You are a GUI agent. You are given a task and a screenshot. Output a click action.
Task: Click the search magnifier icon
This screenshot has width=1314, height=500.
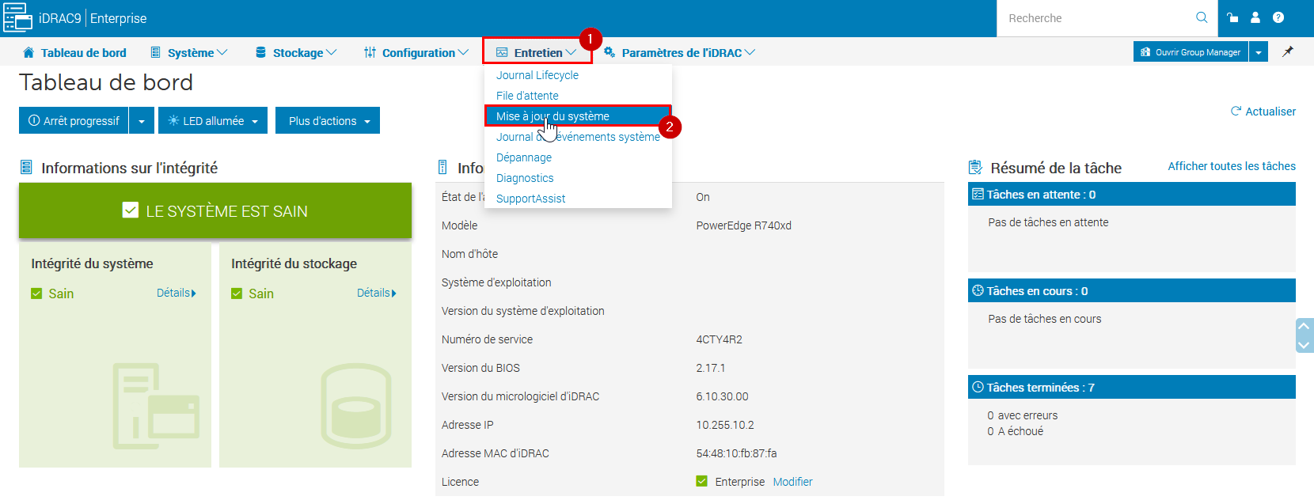(x=1201, y=17)
